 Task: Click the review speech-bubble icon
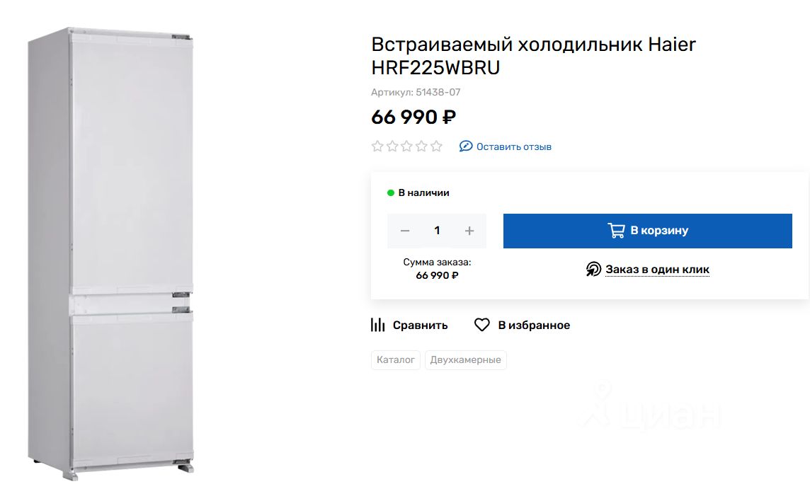(466, 146)
